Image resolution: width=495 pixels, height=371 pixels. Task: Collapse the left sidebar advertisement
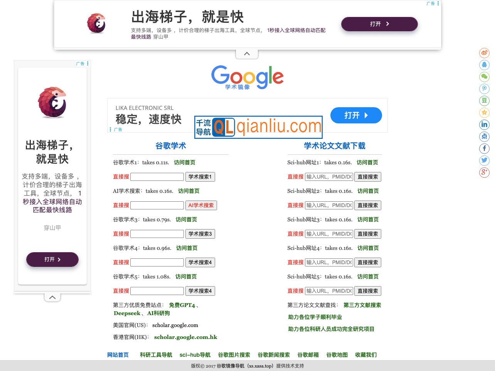click(x=52, y=297)
